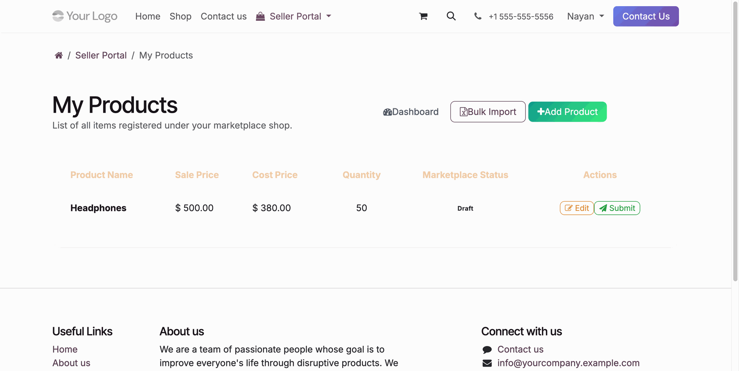Click the green Add Product button
The width and height of the screenshot is (739, 371).
pyautogui.click(x=567, y=112)
